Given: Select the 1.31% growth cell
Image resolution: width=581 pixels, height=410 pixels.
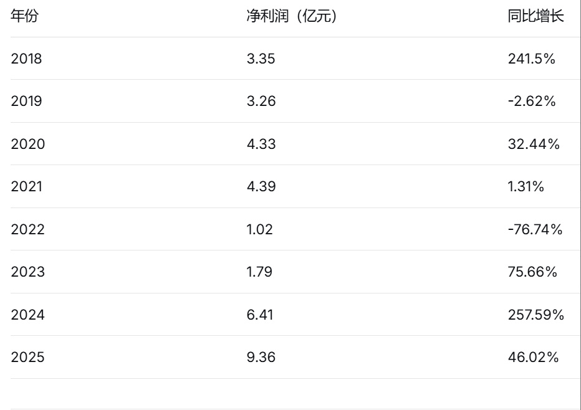Looking at the screenshot, I should [x=526, y=187].
